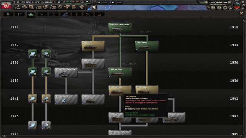Select Armor plate level III technology

coord(33,99)
